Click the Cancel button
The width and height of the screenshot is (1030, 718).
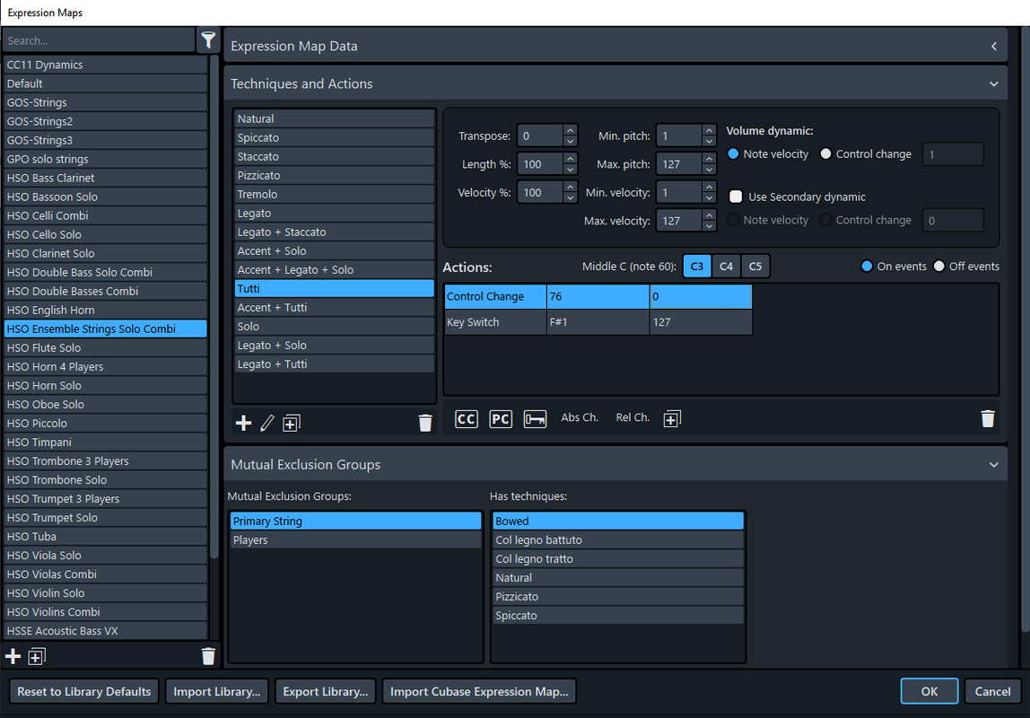click(x=992, y=691)
